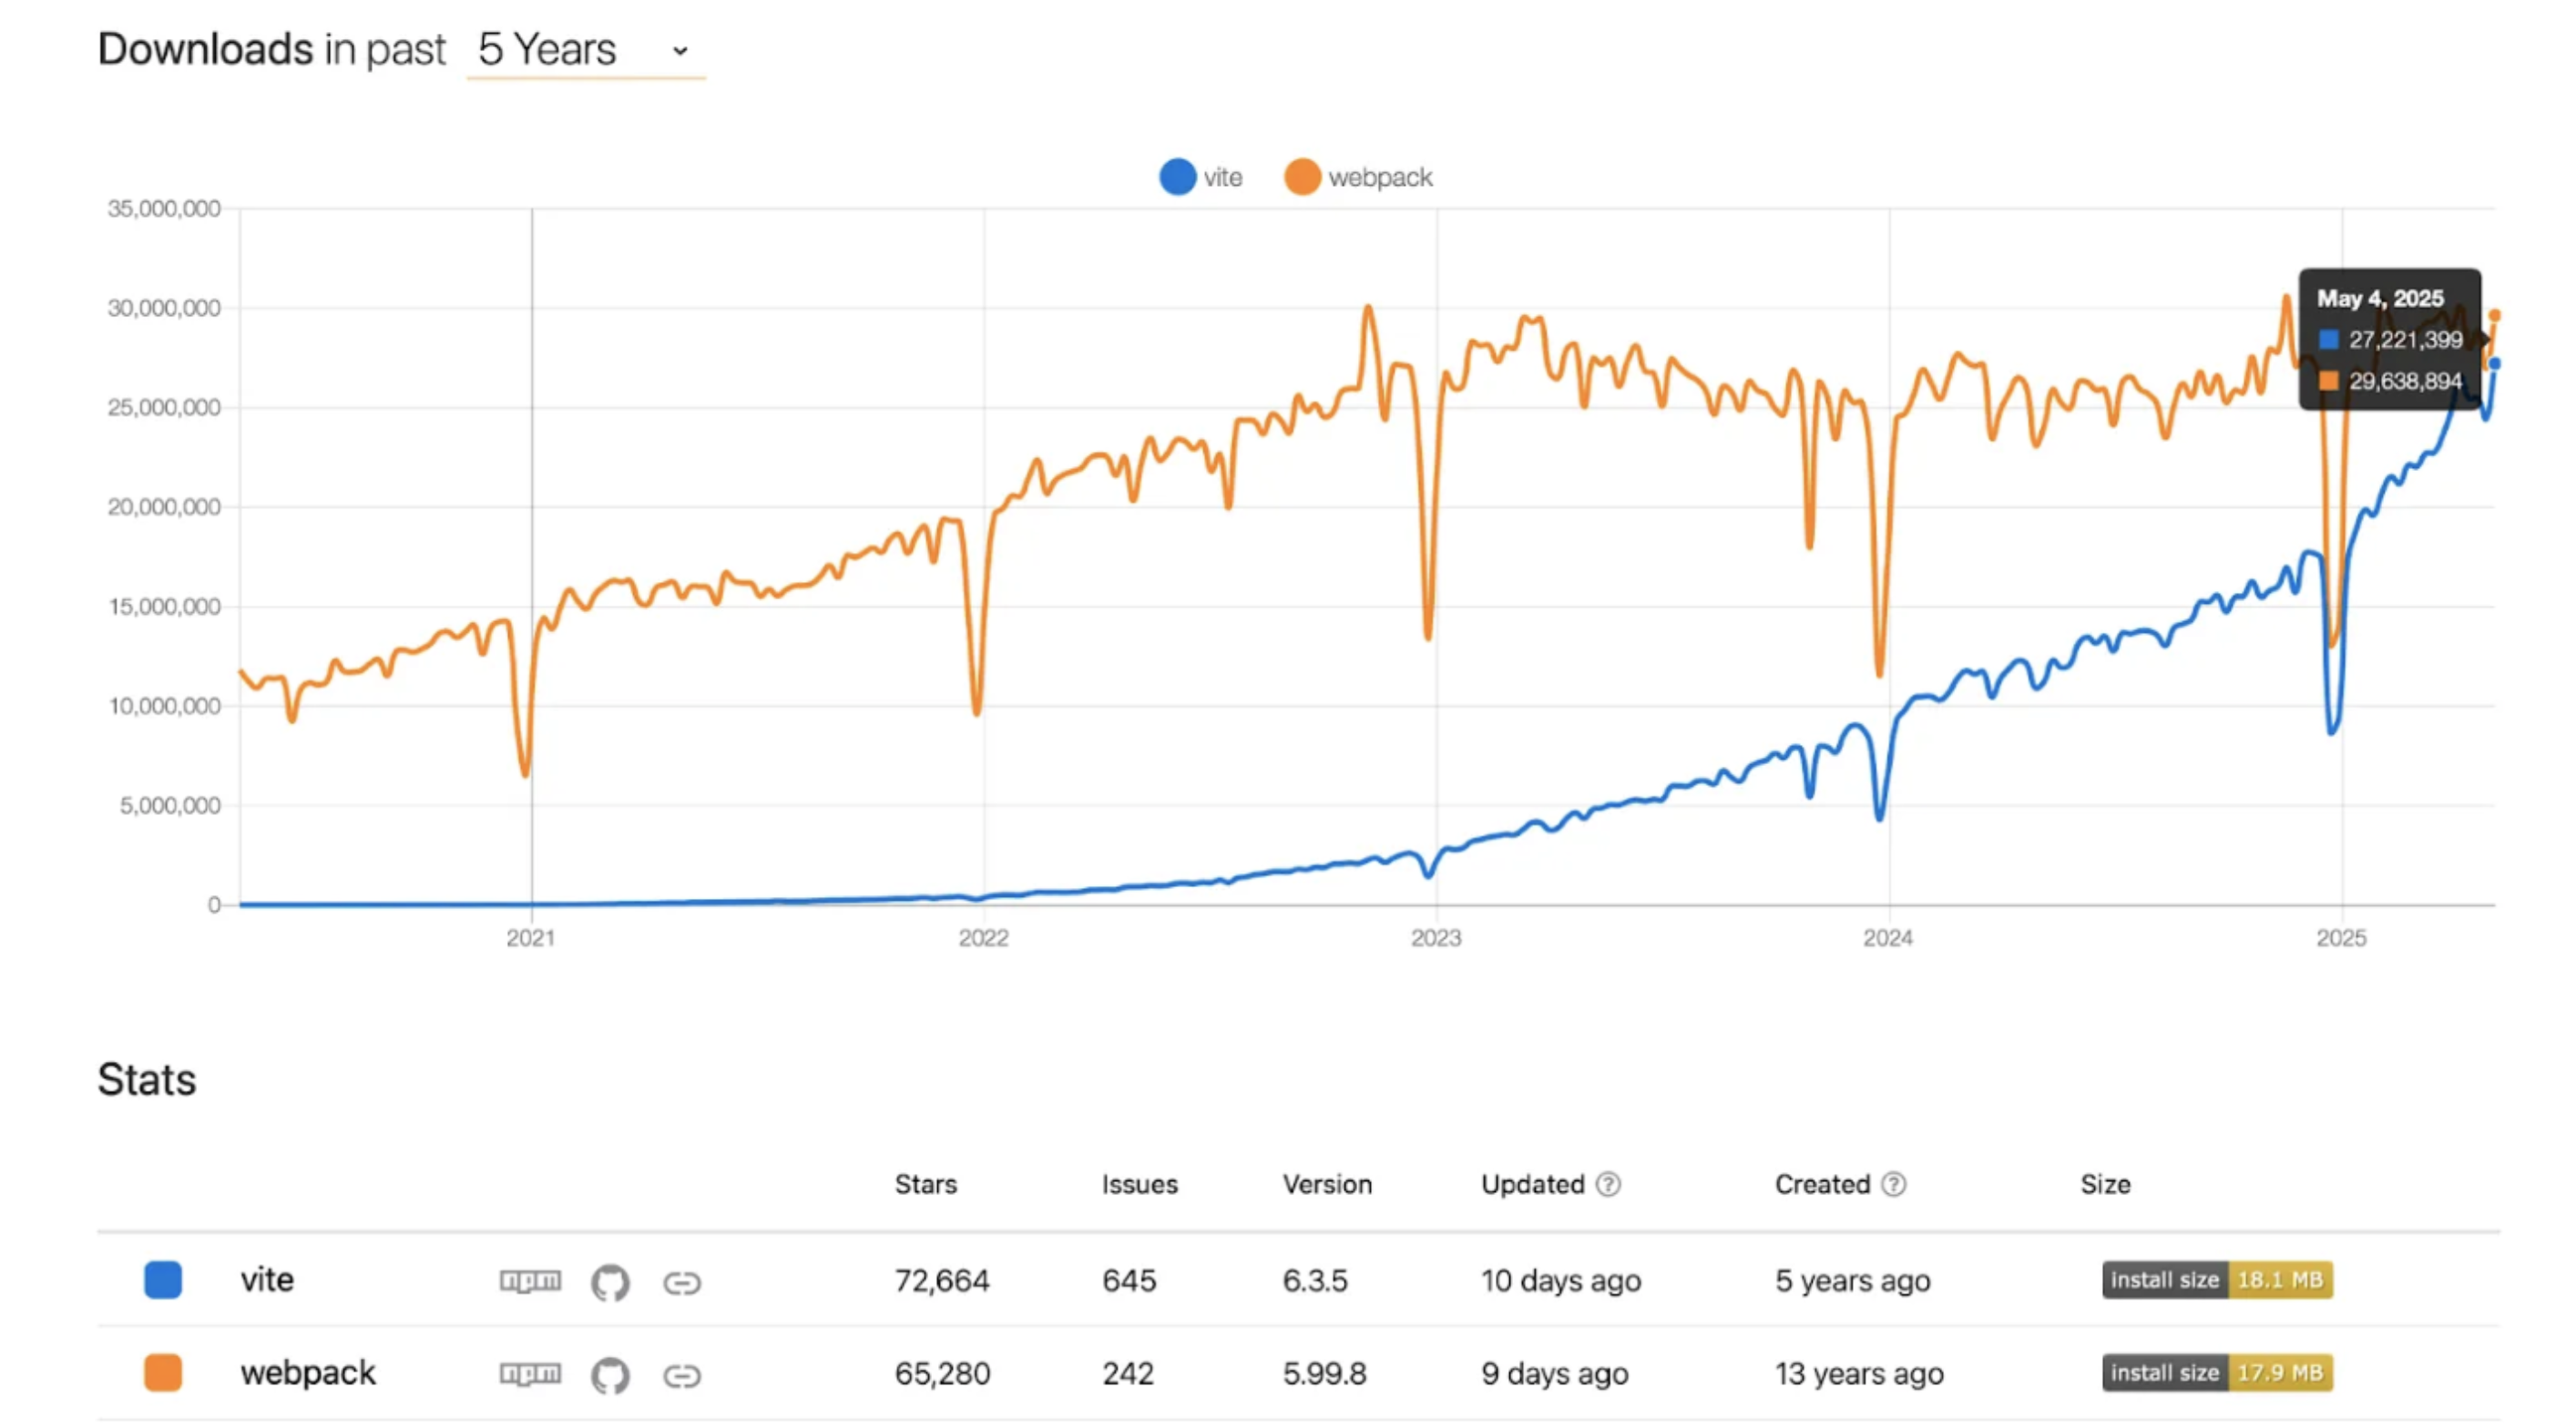Click the Created column help icon

point(1893,1185)
